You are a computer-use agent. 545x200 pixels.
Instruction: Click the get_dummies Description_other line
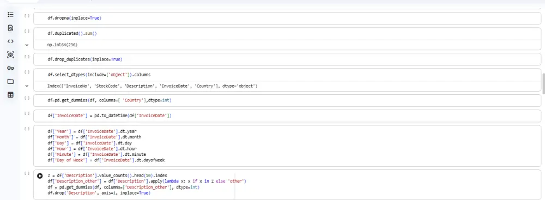pyautogui.click(x=123, y=187)
